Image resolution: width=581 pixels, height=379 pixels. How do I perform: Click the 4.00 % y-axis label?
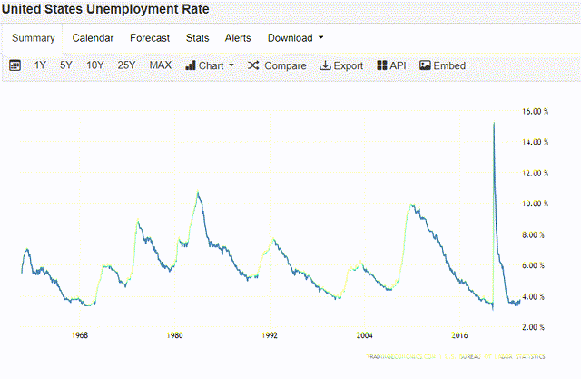click(533, 296)
